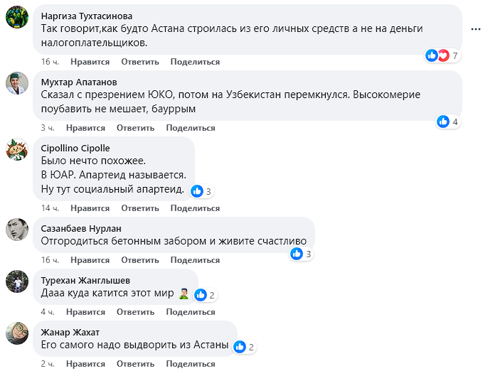Viewport: 483px width, 371px height.
Task: Click the 16 ч. timestamp on Наргиза's comment
Action: tap(50, 62)
